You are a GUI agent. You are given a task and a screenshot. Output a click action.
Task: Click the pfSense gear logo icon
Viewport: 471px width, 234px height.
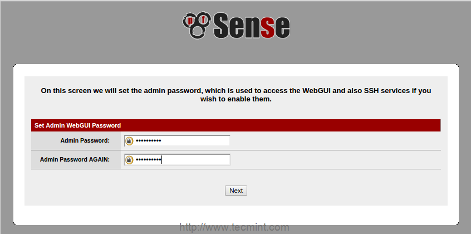click(196, 25)
